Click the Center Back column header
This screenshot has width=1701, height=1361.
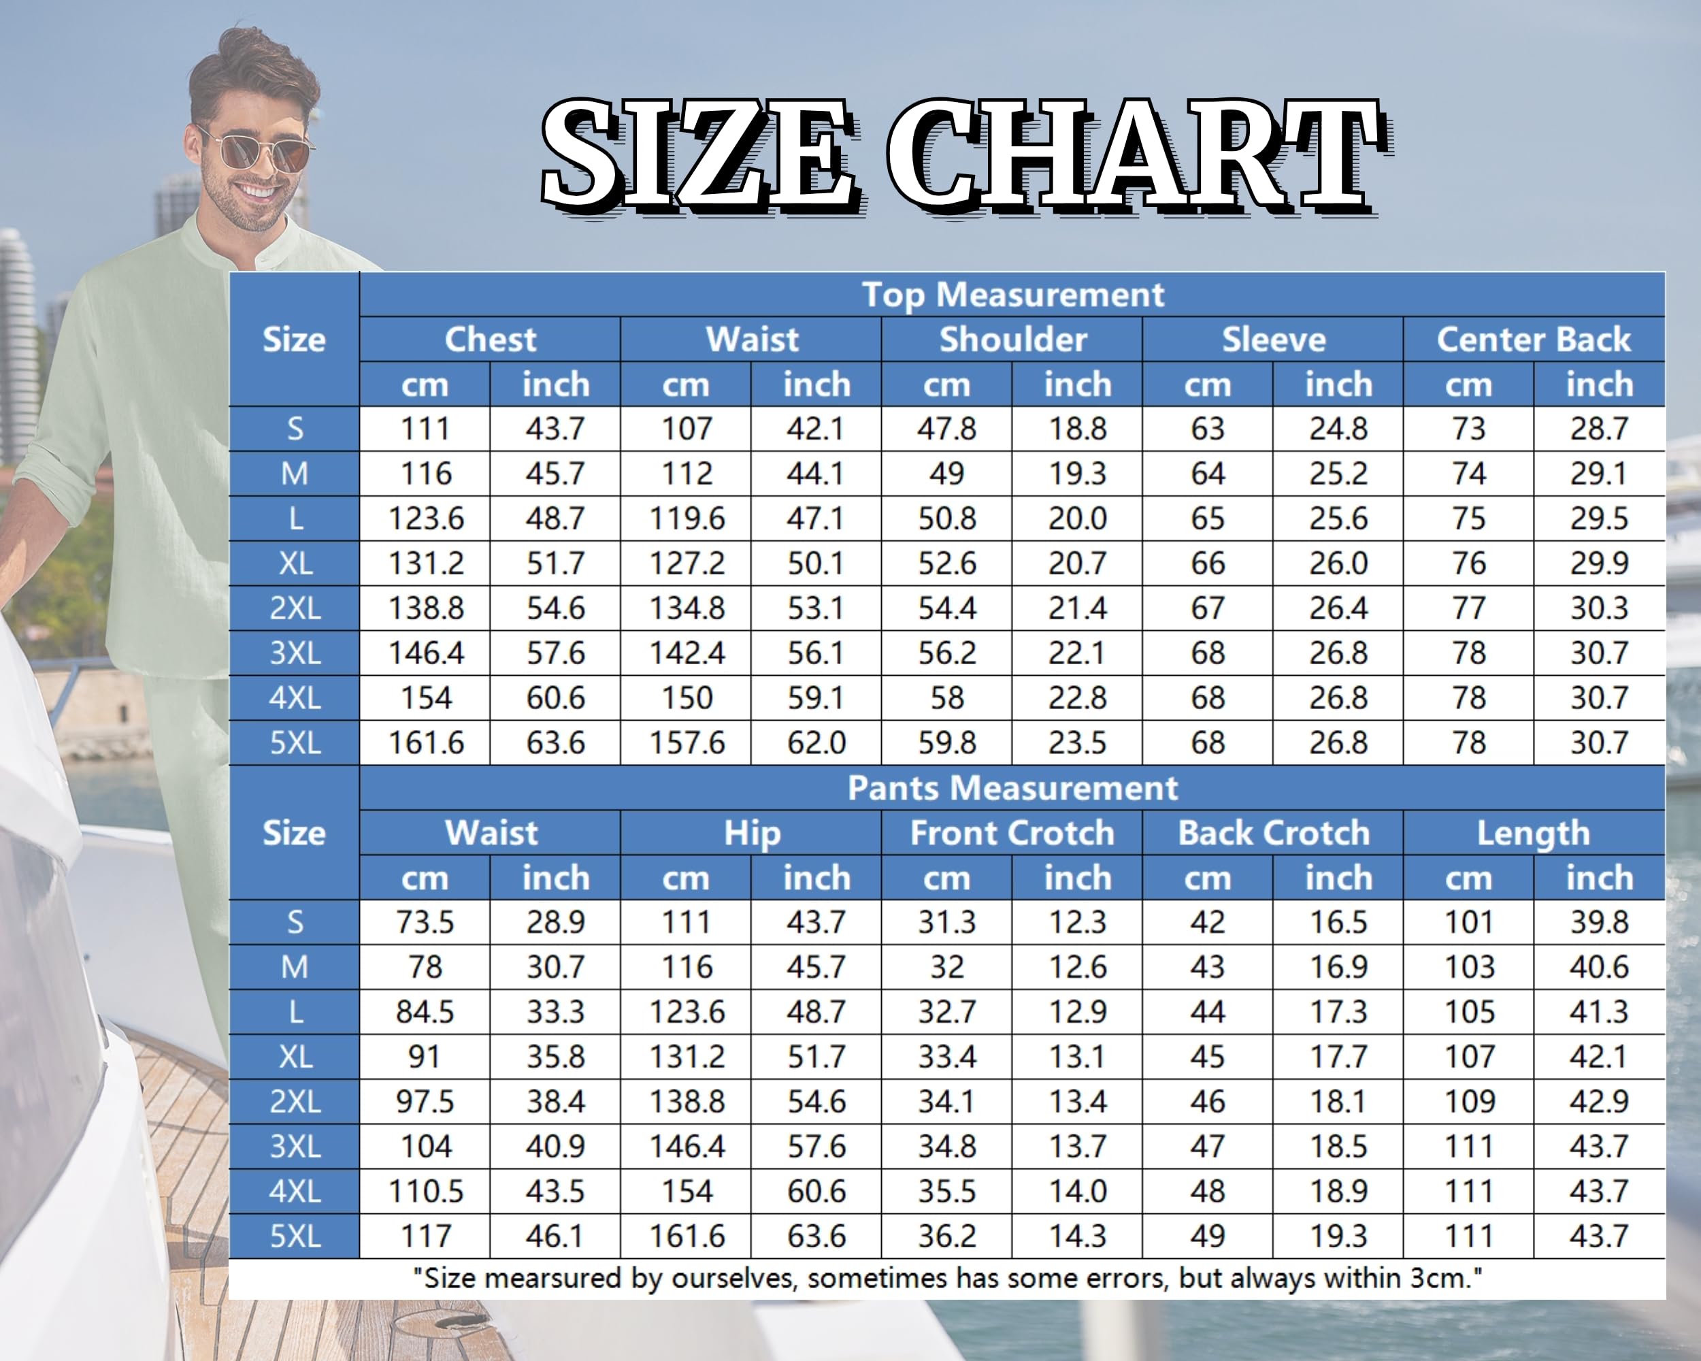click(1533, 340)
